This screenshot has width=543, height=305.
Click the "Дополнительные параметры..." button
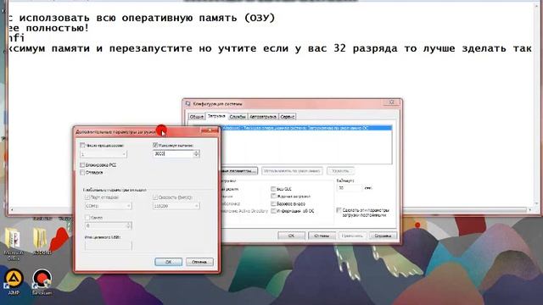pyautogui.click(x=239, y=171)
